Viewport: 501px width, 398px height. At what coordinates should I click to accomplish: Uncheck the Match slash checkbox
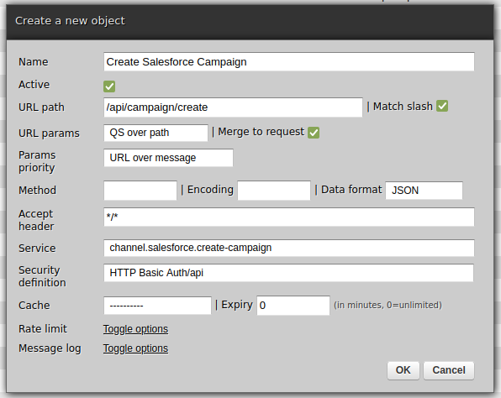point(442,106)
